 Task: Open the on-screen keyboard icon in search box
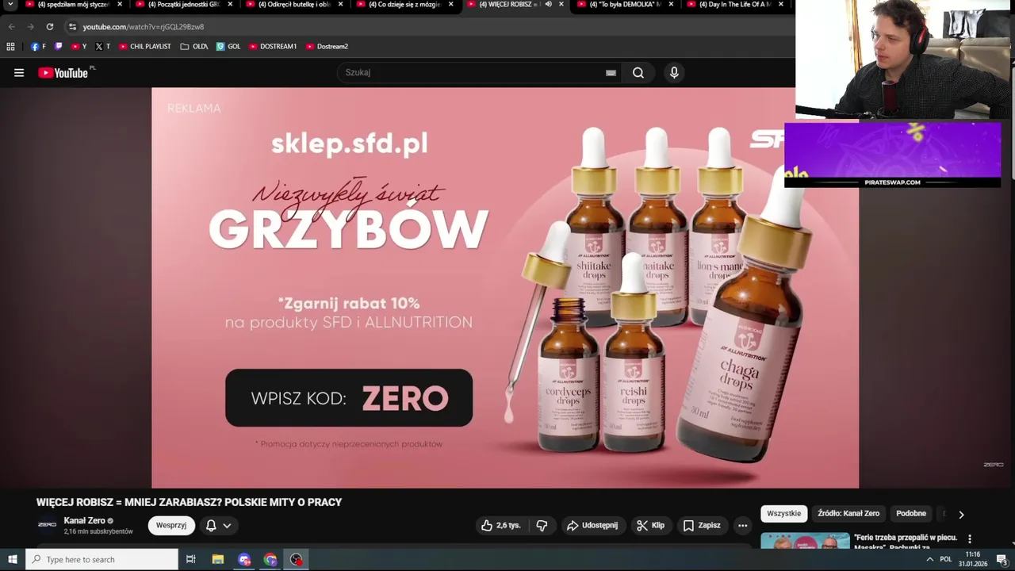click(611, 73)
